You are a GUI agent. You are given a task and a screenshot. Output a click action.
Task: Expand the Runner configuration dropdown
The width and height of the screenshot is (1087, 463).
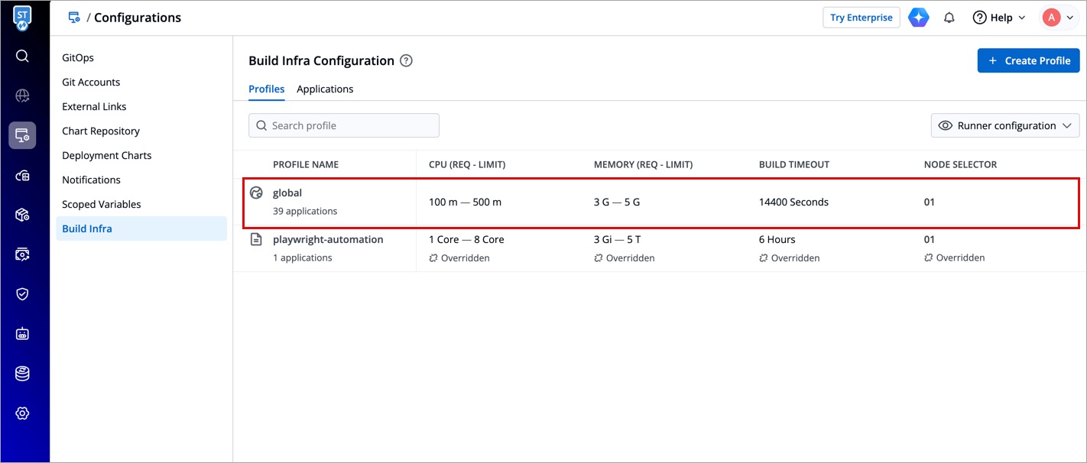point(1004,126)
